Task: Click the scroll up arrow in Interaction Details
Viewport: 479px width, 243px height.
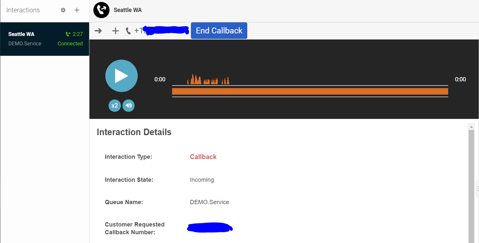Action: pyautogui.click(x=472, y=126)
